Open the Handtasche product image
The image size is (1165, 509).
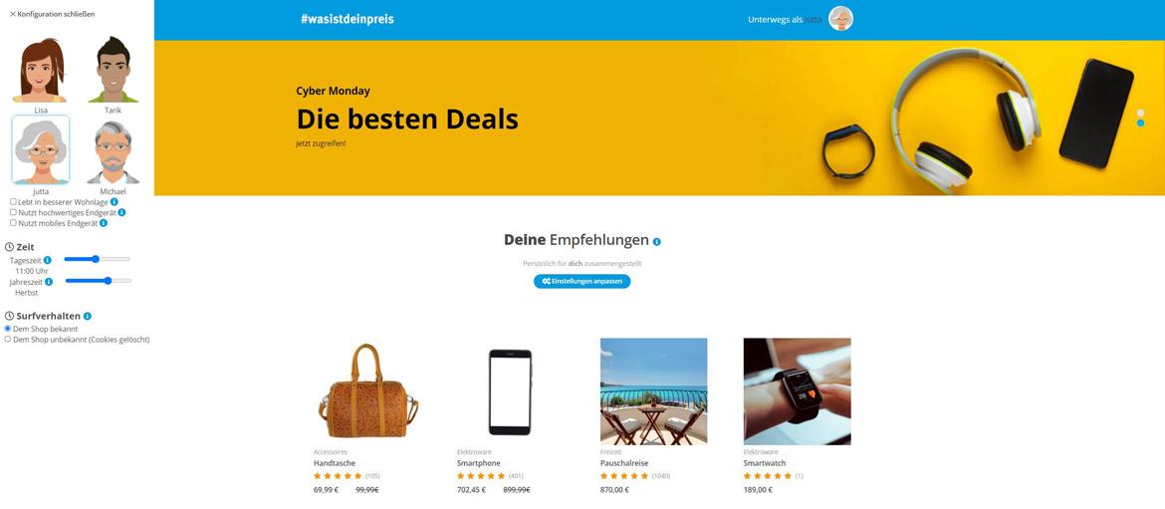[367, 390]
